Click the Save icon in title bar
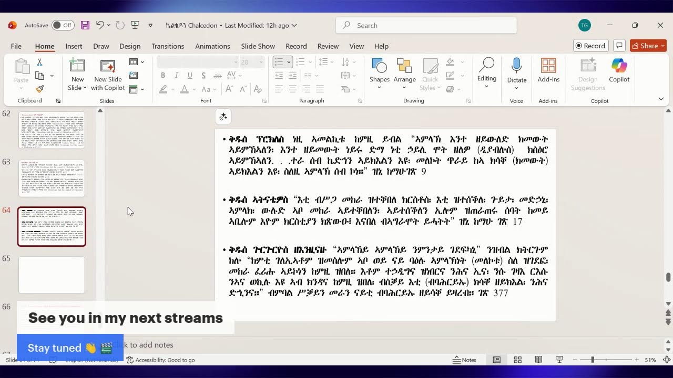This screenshot has height=378, width=673. 85,25
